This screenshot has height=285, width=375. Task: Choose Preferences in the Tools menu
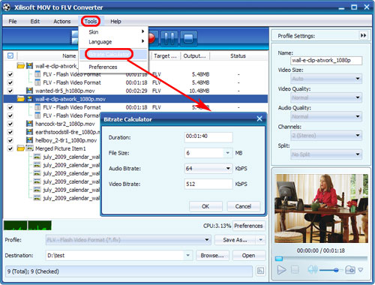click(x=114, y=67)
